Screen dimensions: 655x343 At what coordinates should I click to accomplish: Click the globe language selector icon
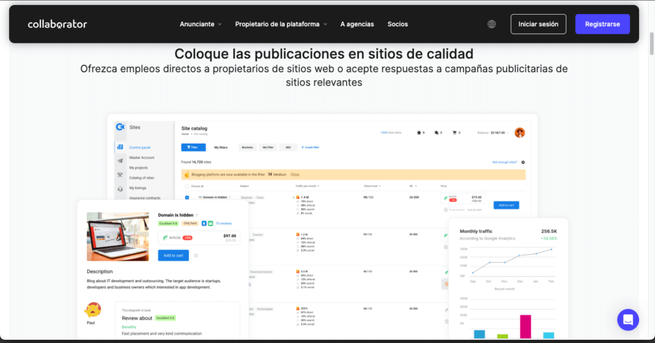491,24
